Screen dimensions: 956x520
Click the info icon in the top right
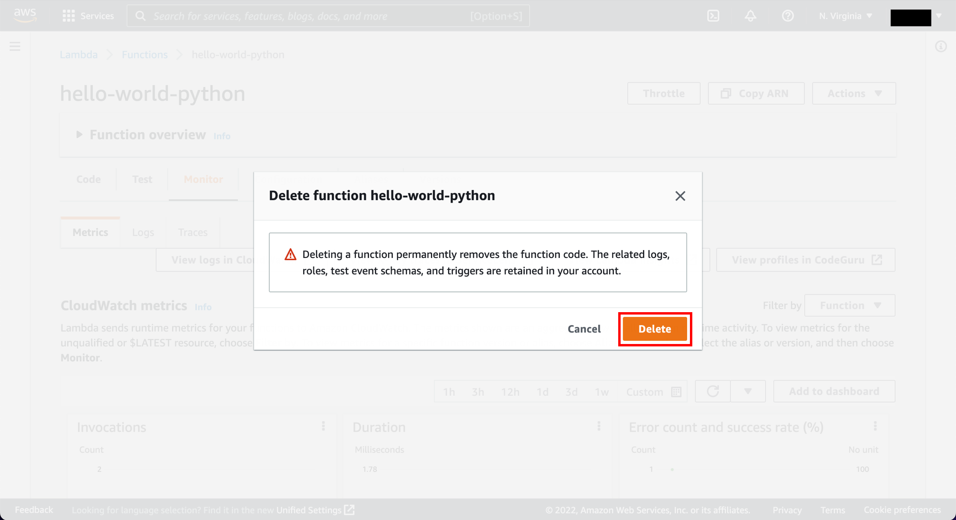point(941,47)
